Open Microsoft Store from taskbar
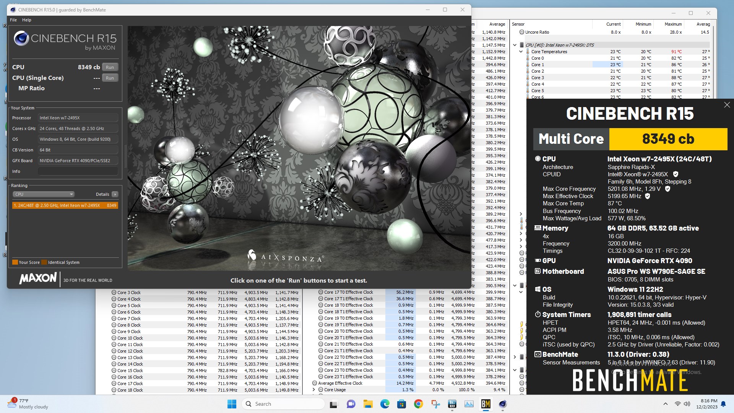 point(401,404)
